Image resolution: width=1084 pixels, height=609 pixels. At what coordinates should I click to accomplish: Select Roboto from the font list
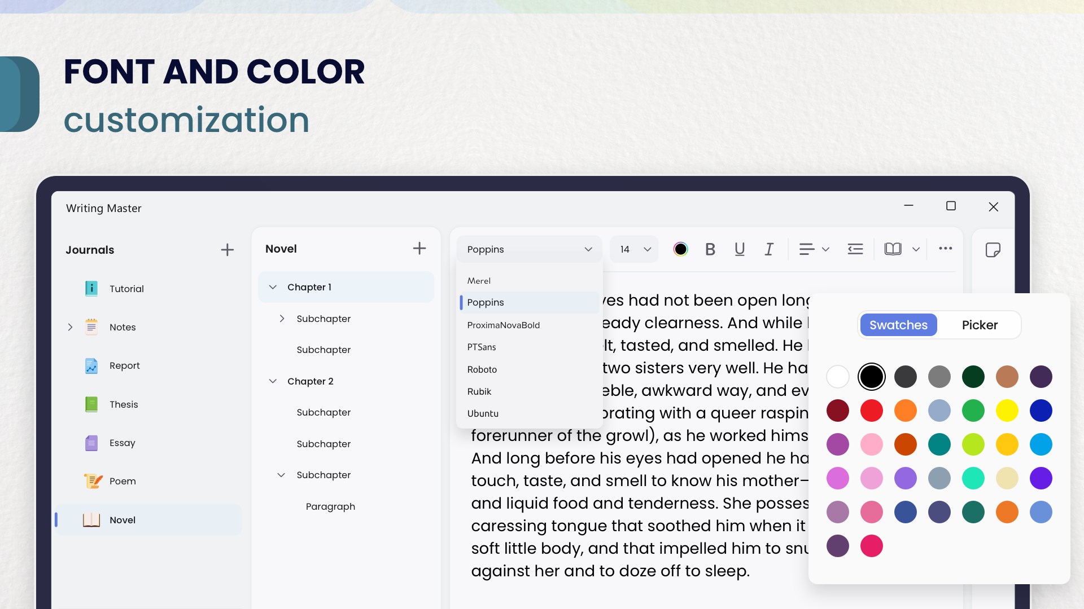click(x=482, y=369)
